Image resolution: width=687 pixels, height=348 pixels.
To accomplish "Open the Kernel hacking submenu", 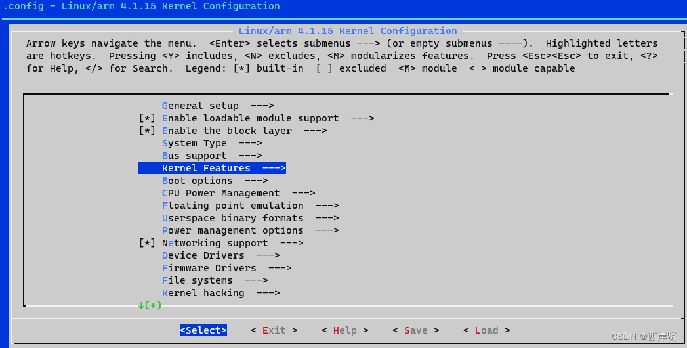I will [x=221, y=293].
